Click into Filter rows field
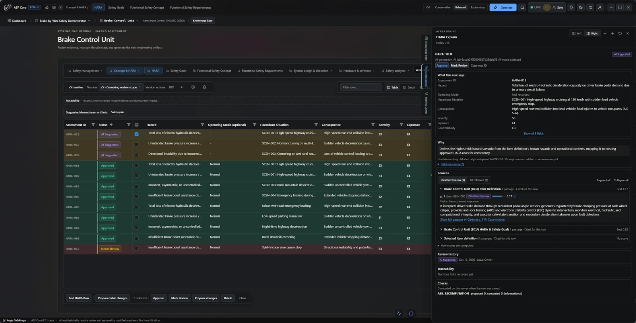 pyautogui.click(x=361, y=87)
